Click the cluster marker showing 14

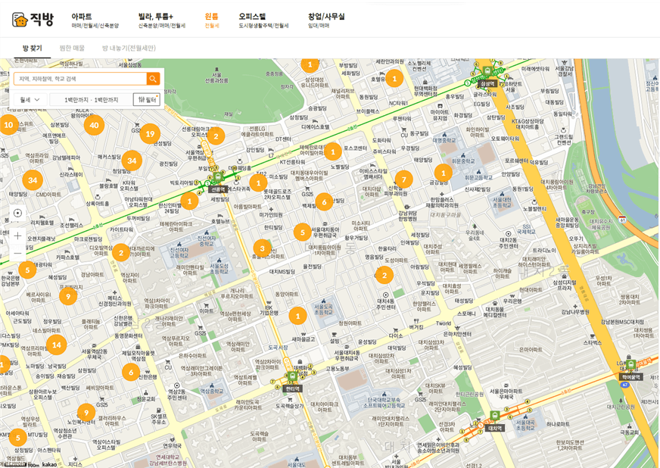[56, 345]
